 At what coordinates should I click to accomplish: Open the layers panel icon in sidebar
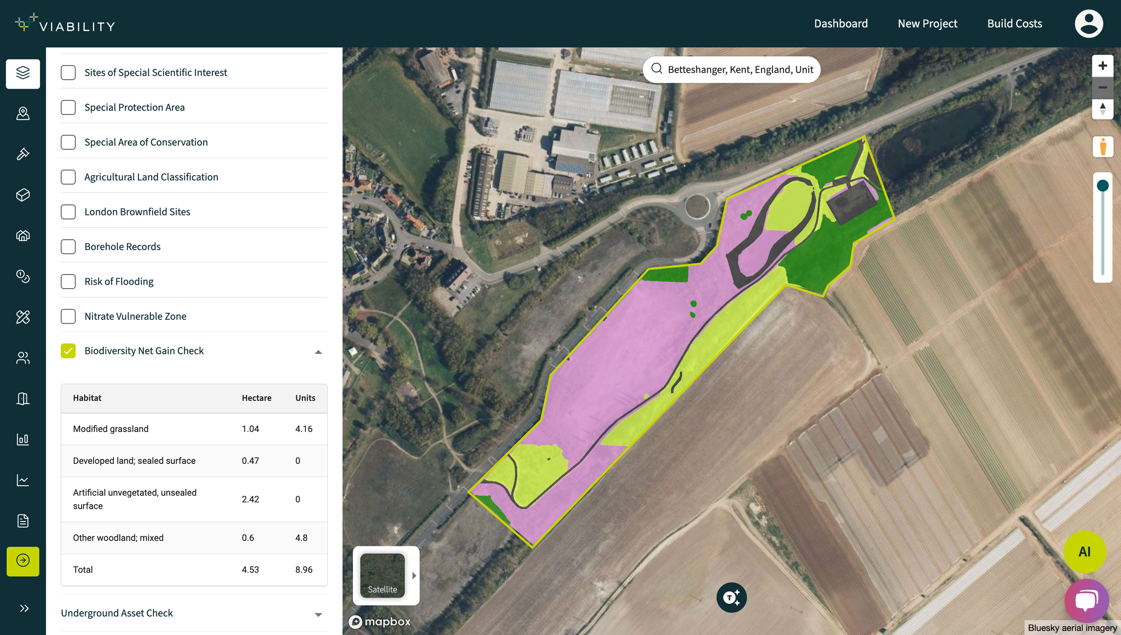point(23,73)
